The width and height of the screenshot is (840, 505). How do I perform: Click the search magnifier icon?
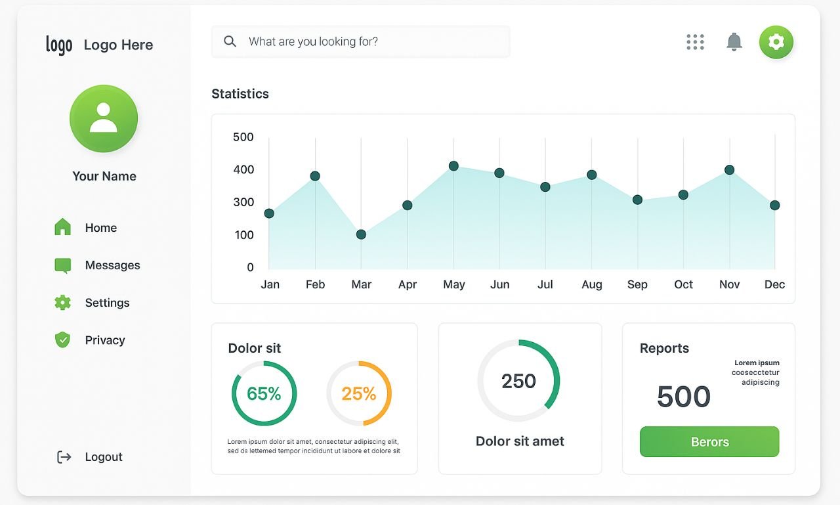tap(230, 41)
